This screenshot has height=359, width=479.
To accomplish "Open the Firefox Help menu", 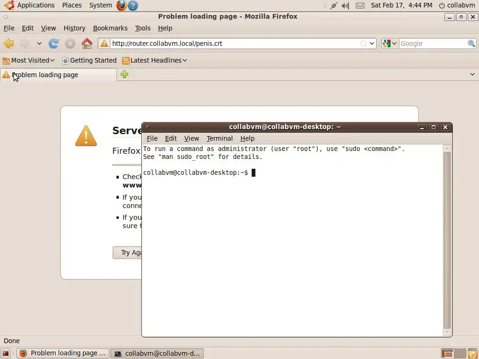I will [x=165, y=28].
